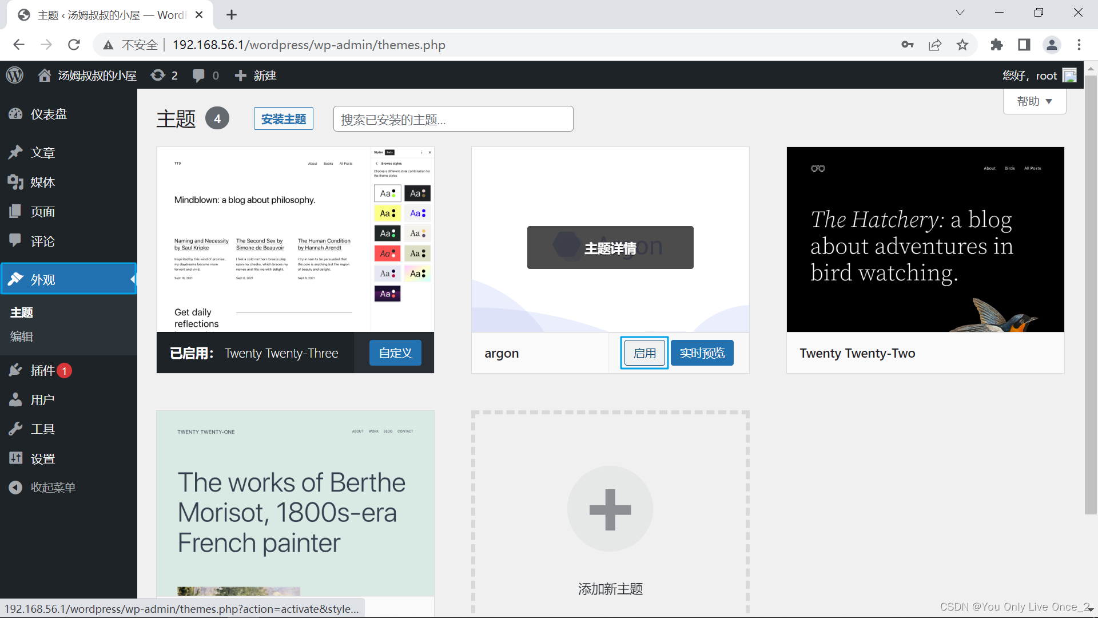Click the 不安全 security warning icon
The image size is (1098, 618).
[x=108, y=45]
